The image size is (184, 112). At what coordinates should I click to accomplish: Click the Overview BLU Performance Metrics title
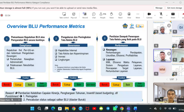point(46,26)
